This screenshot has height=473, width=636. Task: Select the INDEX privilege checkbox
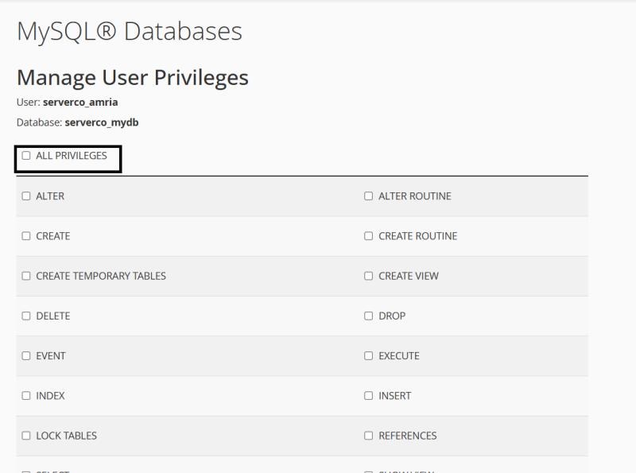tap(26, 396)
